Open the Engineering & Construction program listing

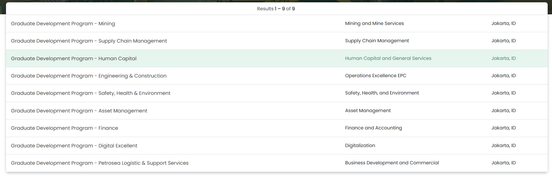(x=89, y=76)
